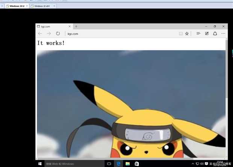233x167 pixels.
Task: Go forward in Edge browser
Action: pyautogui.click(x=49, y=34)
